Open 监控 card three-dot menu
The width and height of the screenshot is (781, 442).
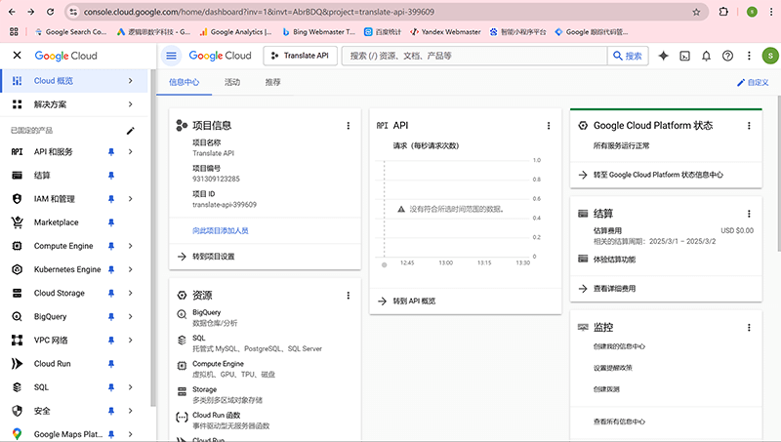point(749,328)
